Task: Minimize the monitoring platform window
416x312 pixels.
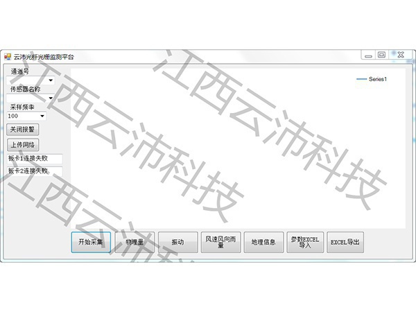Action: (x=367, y=55)
